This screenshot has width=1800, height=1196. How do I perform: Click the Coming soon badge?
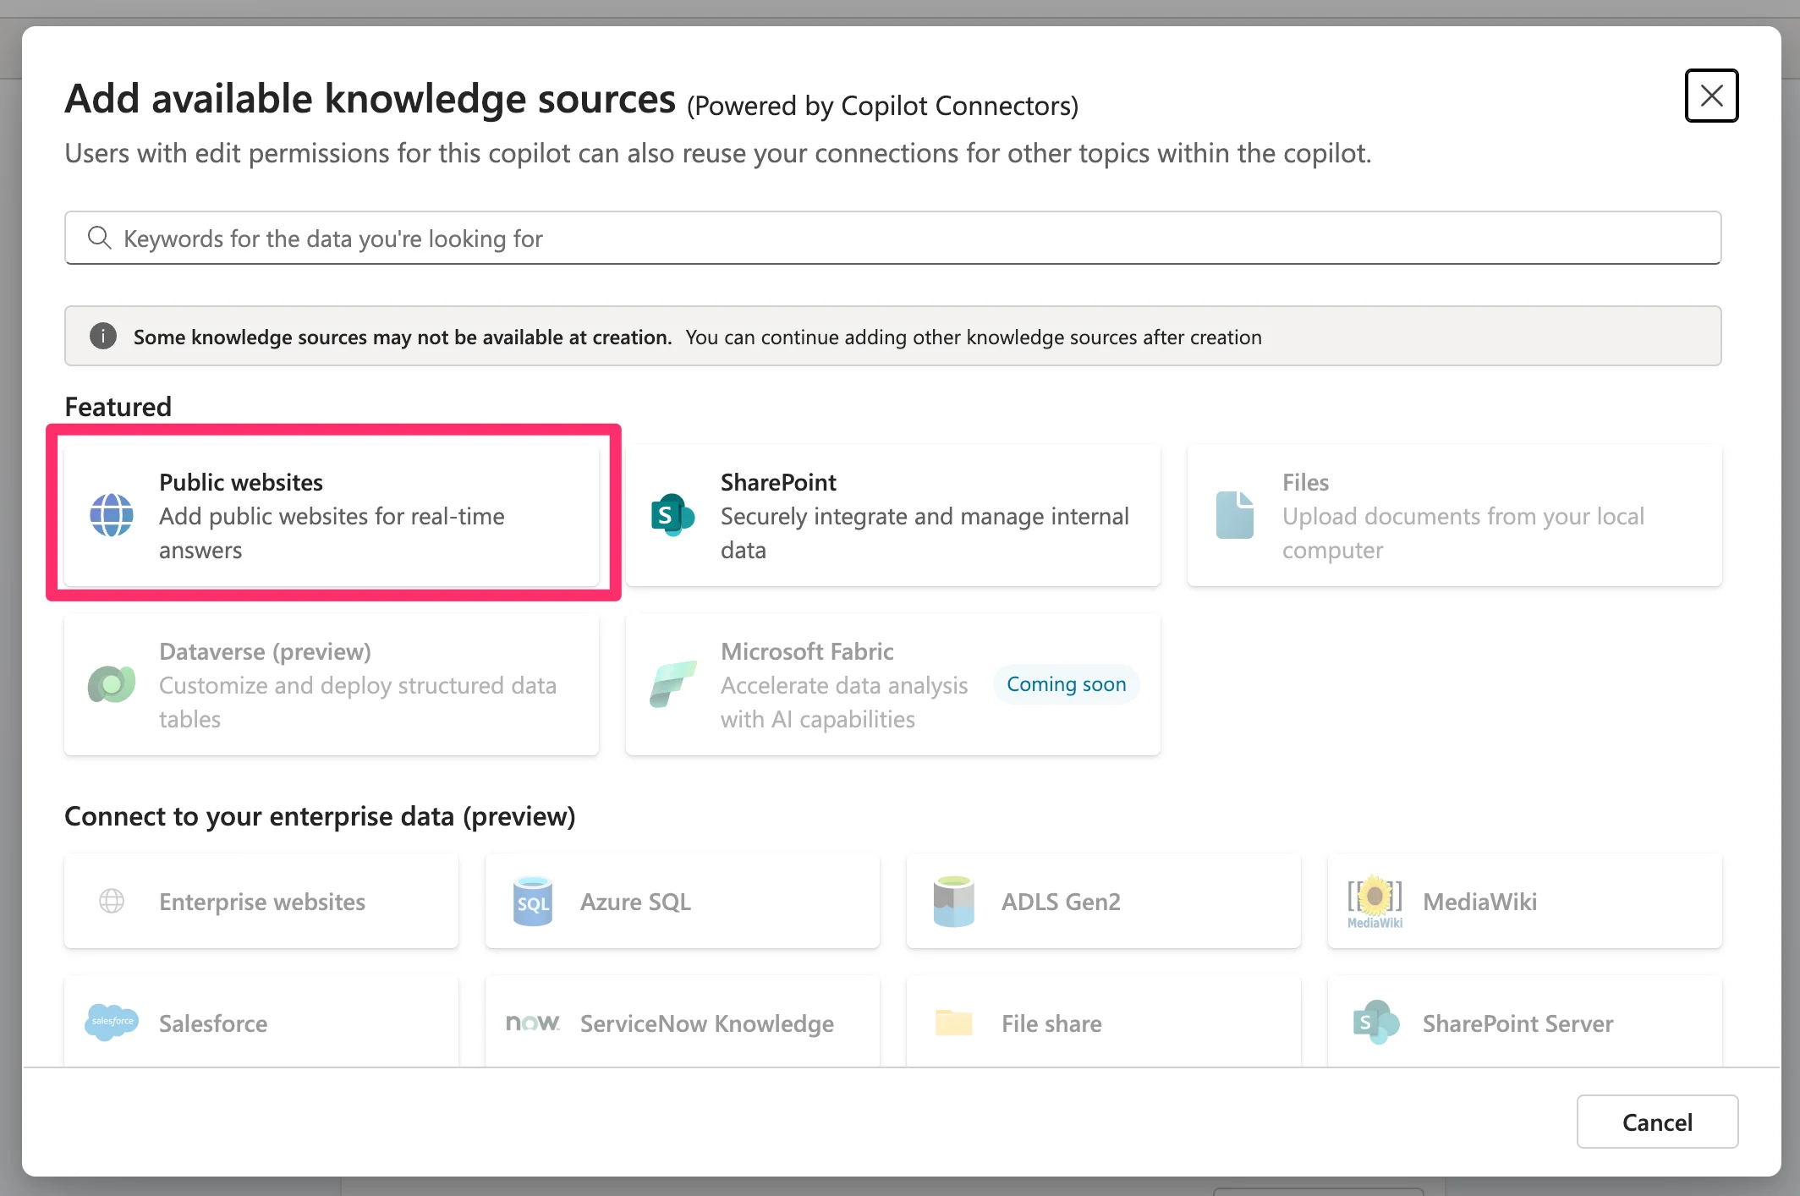1066,684
